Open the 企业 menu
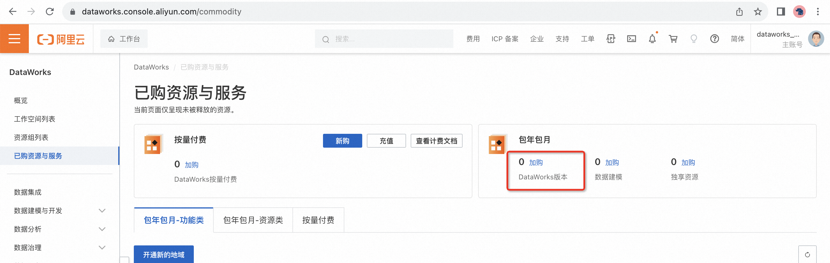This screenshot has width=830, height=263. (x=537, y=39)
